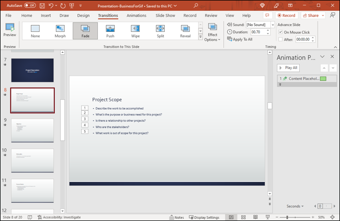340x221 pixels.
Task: Choose the Wipe transition
Action: pos(135,31)
